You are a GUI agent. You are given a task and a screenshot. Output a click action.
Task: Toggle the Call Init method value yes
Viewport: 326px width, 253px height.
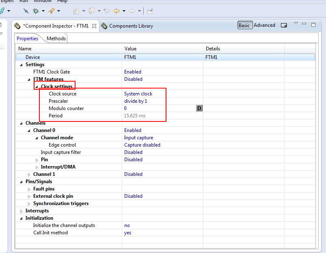tap(127, 233)
